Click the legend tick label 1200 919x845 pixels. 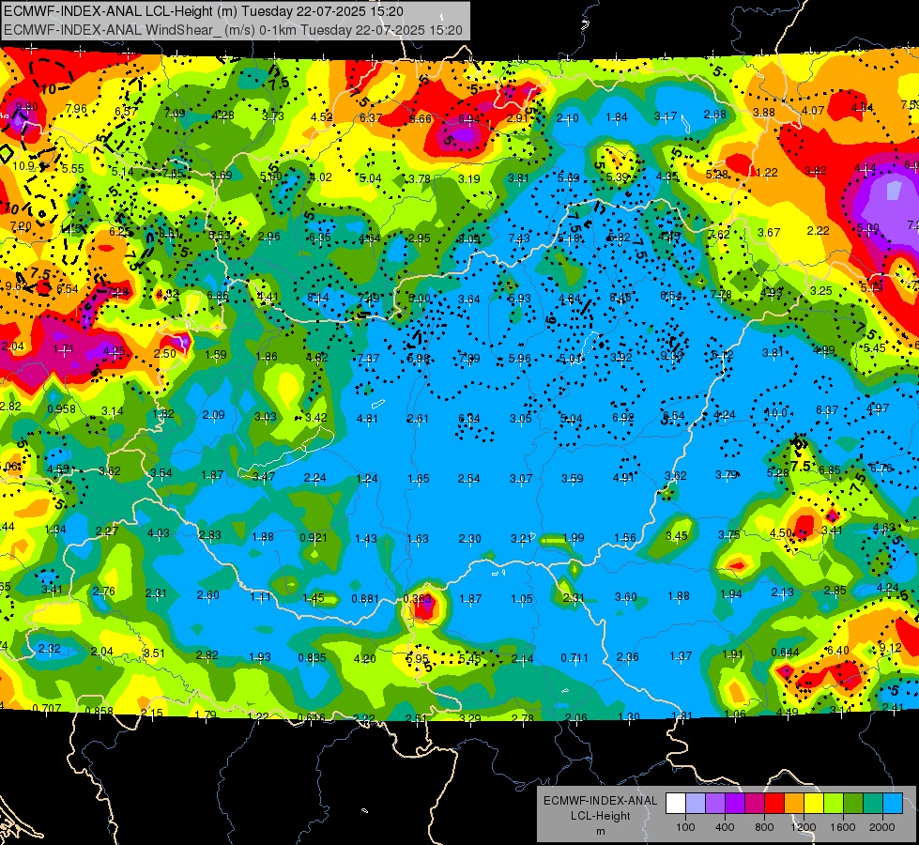click(803, 827)
